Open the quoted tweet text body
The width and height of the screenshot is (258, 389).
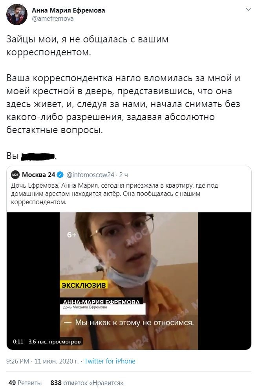(114, 194)
